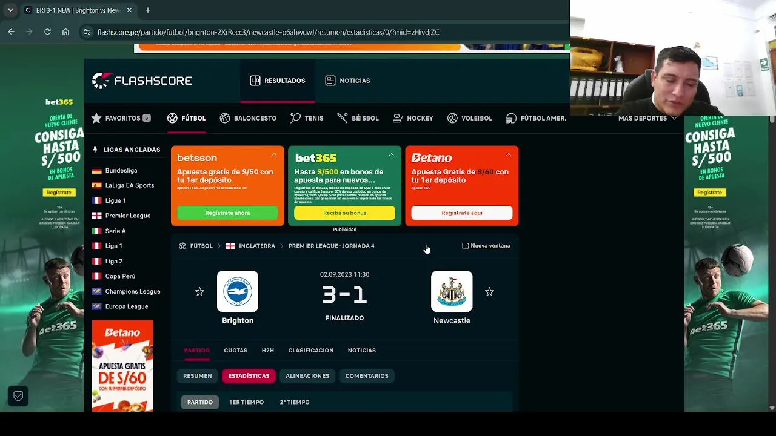Switch to Alineaciones sub-tab

click(x=307, y=376)
